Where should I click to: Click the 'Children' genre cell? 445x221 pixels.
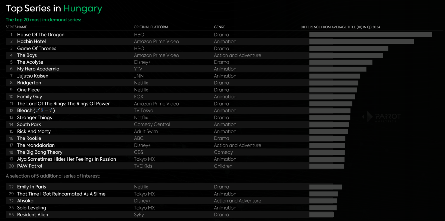click(x=223, y=166)
